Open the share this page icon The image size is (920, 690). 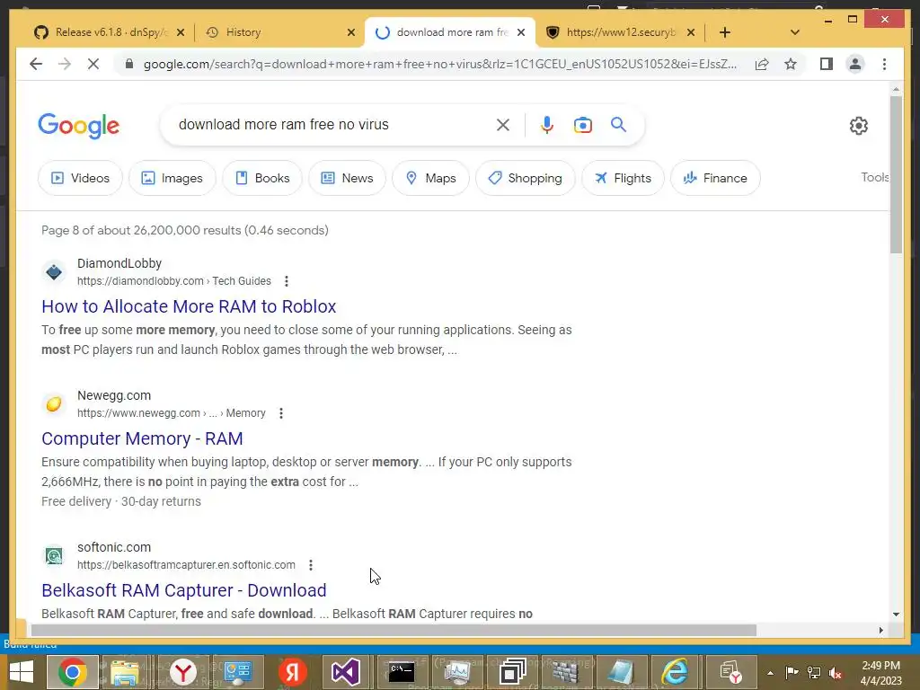point(762,64)
